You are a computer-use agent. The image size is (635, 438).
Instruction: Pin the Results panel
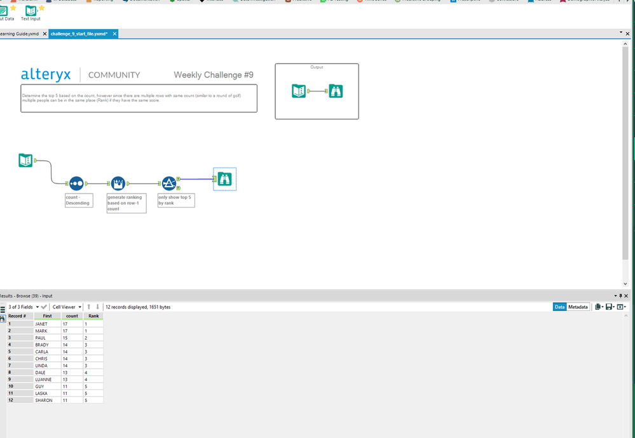click(x=620, y=296)
